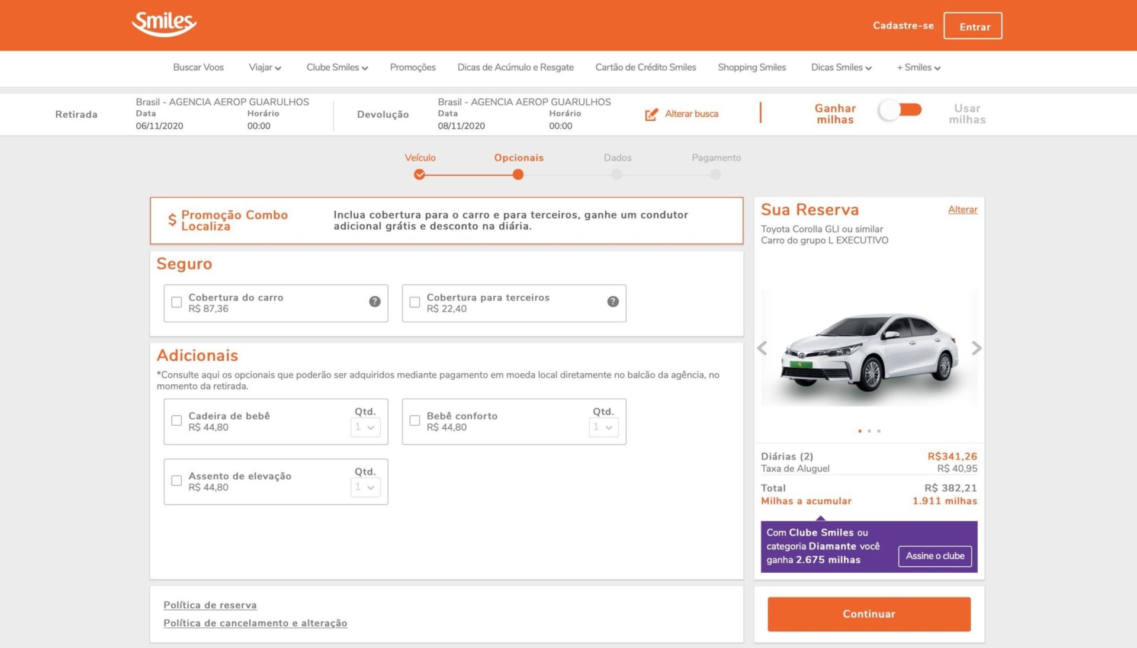Go to the Veículo step label
The height and width of the screenshot is (648, 1137).
(x=420, y=158)
